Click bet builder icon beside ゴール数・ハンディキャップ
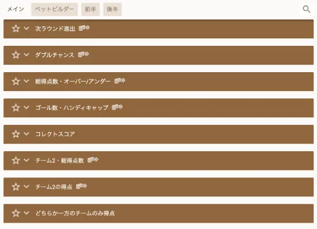This screenshot has width=317, height=229. click(117, 107)
